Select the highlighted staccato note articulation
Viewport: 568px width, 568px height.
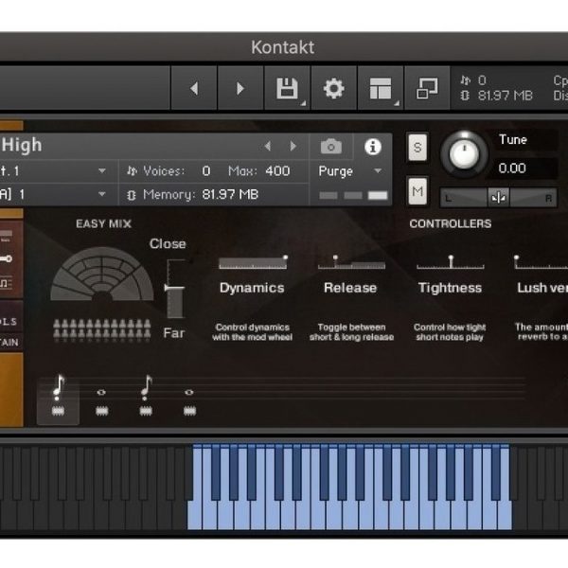[x=58, y=387]
